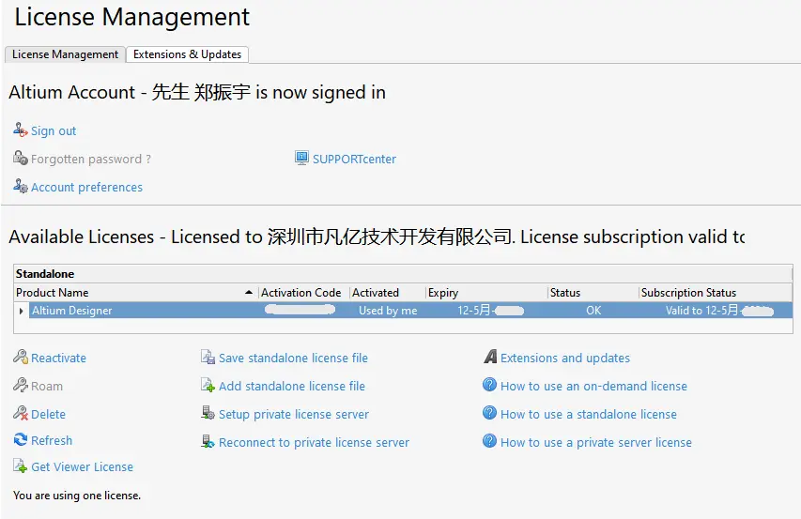Sort by the Activation Code column header

pyautogui.click(x=304, y=293)
